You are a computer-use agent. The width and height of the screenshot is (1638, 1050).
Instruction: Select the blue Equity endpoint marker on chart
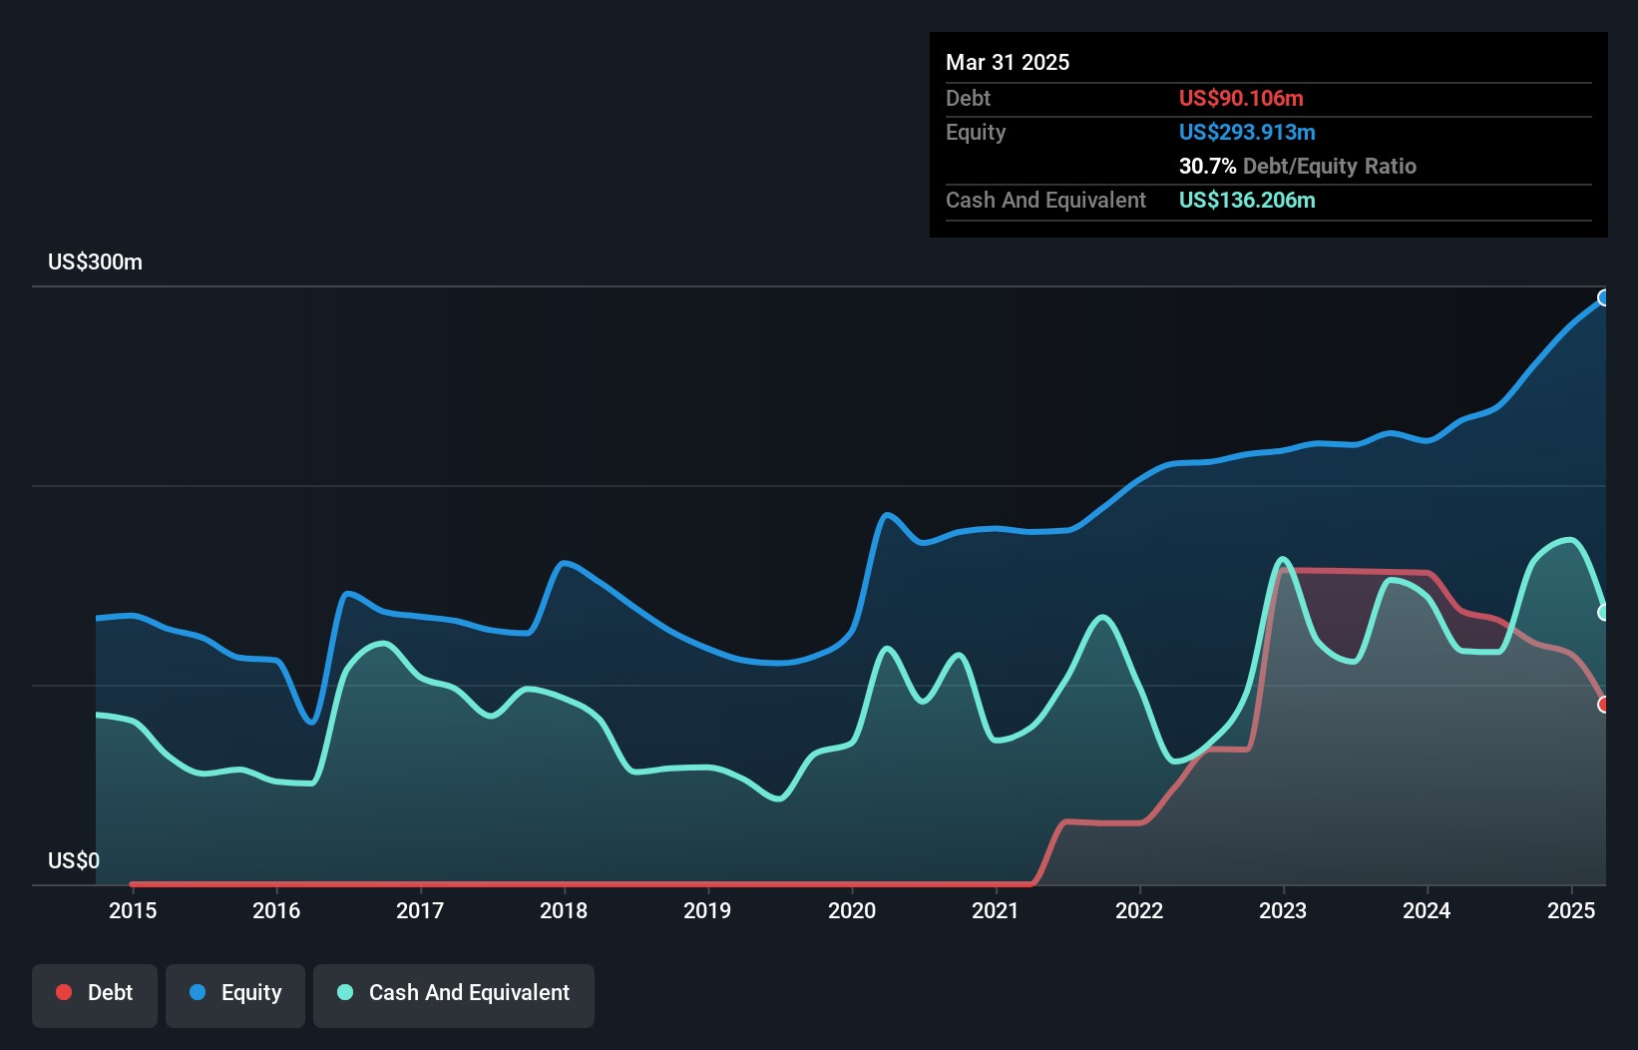pos(1604,297)
